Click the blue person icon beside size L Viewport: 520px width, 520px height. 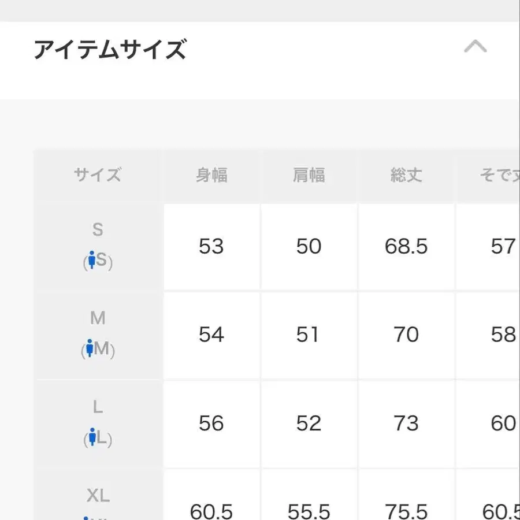click(91, 439)
